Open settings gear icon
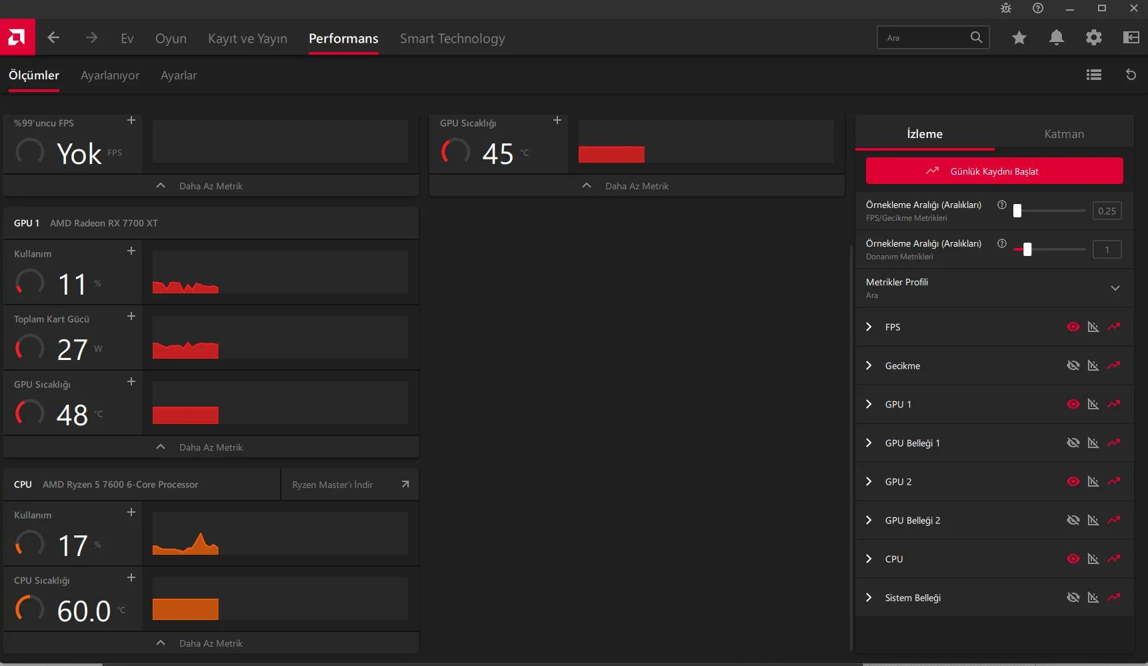 pos(1094,38)
